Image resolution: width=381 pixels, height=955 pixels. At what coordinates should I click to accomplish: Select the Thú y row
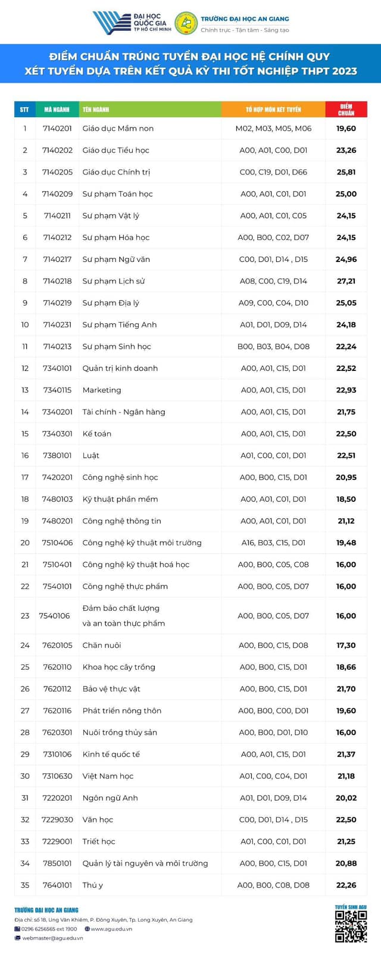click(x=190, y=885)
